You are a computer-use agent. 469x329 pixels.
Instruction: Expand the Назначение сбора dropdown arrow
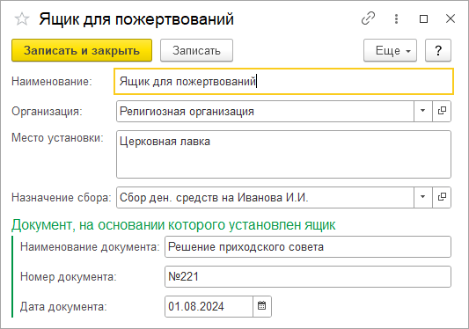(423, 197)
